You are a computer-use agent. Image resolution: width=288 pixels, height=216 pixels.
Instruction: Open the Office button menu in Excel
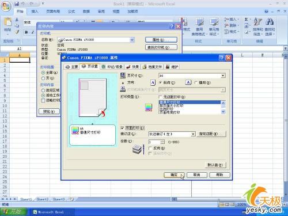pos(6,6)
